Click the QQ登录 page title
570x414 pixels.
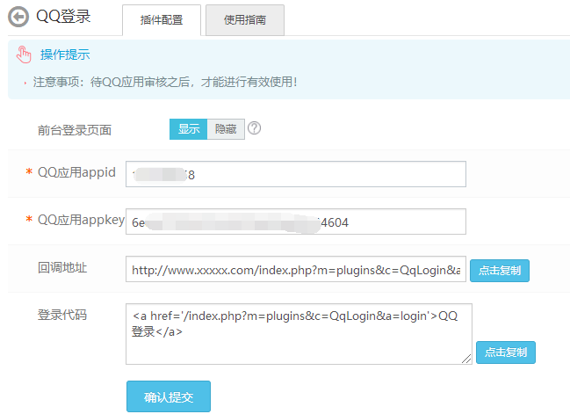coord(63,17)
